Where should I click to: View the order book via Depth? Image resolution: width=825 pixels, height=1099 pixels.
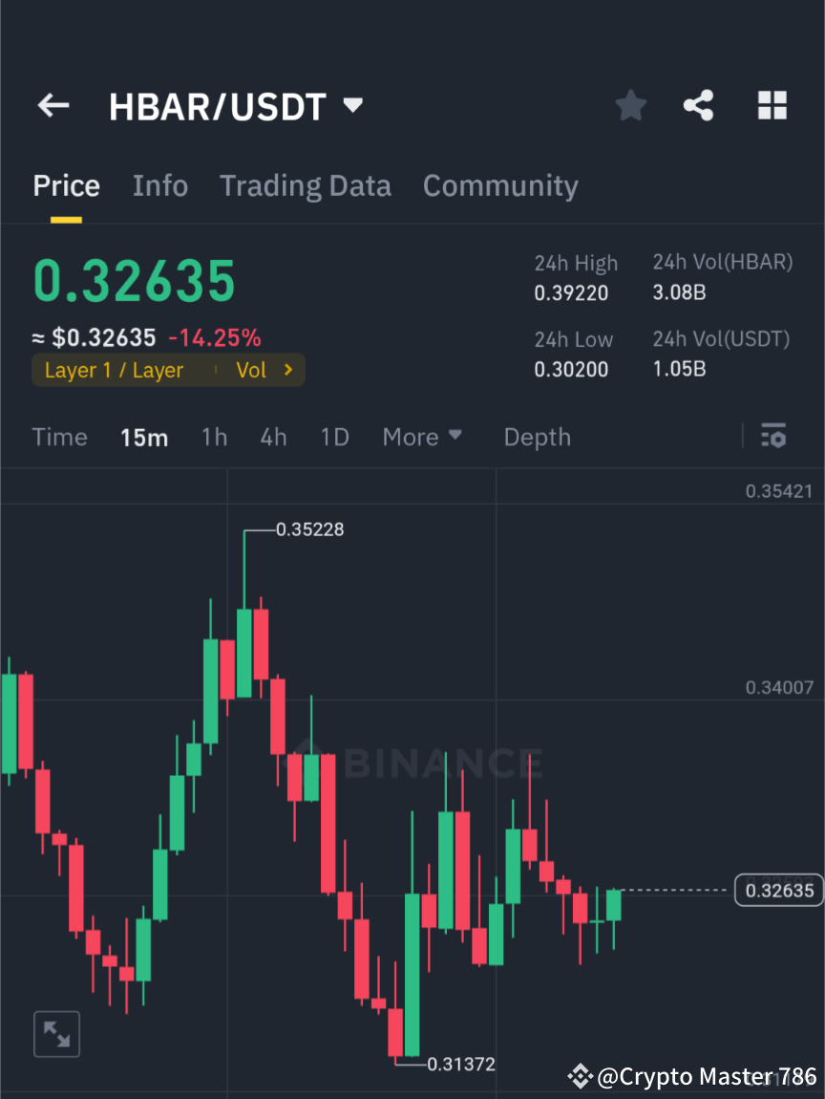tap(537, 437)
